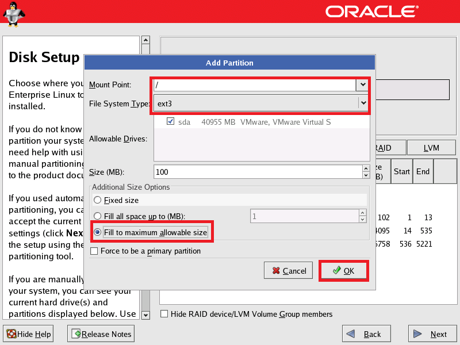The image size is (460, 345).
Task: Cancel the Add Partition dialog
Action: 289,270
